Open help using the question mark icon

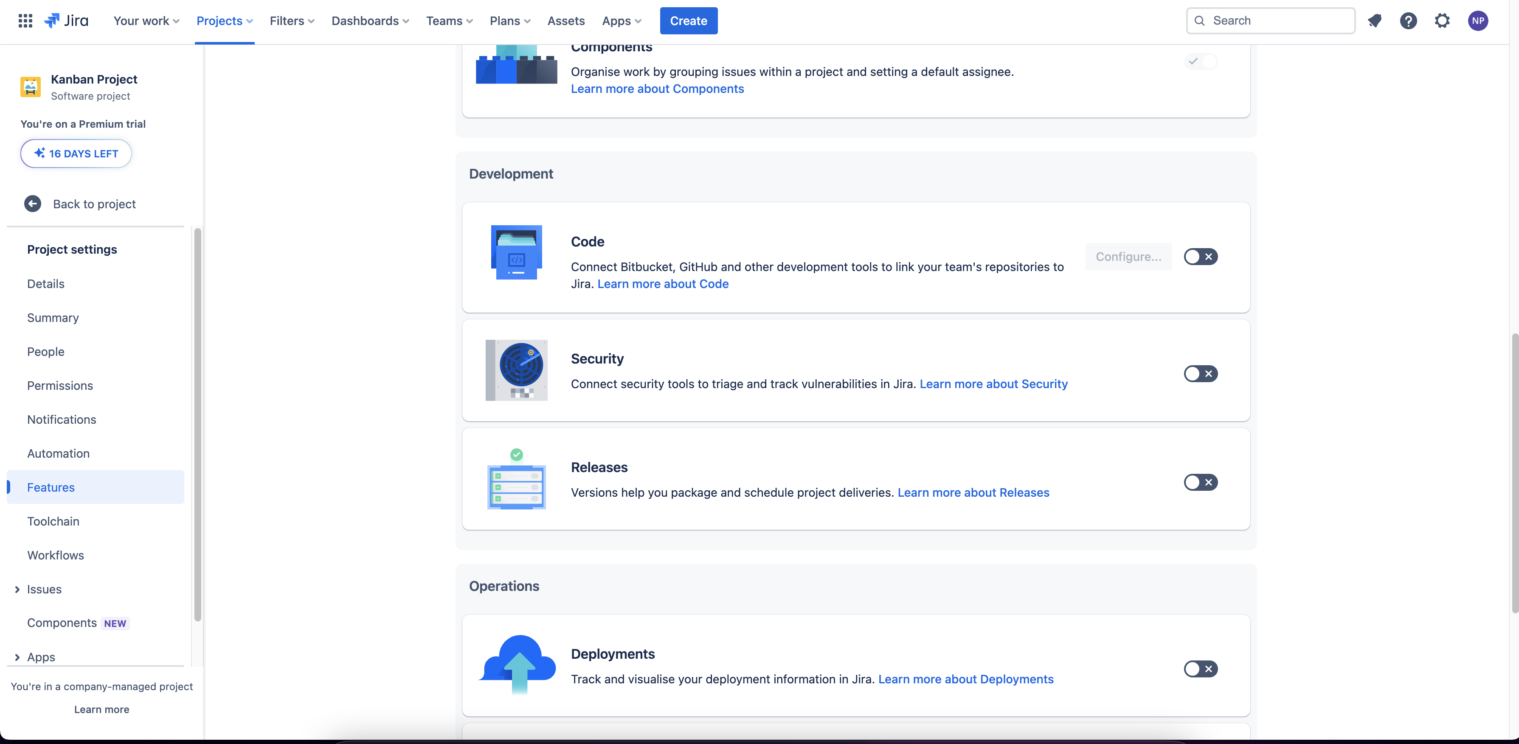(1409, 21)
